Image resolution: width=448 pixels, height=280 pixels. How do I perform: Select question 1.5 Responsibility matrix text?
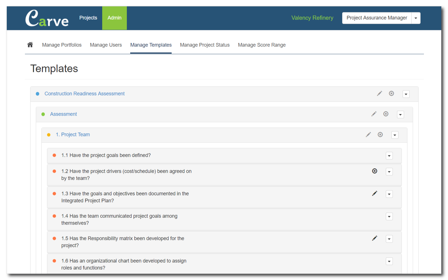coord(123,242)
